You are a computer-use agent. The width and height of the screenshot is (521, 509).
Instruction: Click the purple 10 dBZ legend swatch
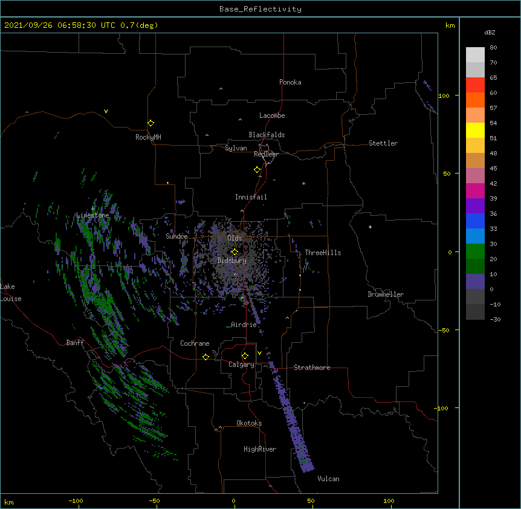point(475,282)
